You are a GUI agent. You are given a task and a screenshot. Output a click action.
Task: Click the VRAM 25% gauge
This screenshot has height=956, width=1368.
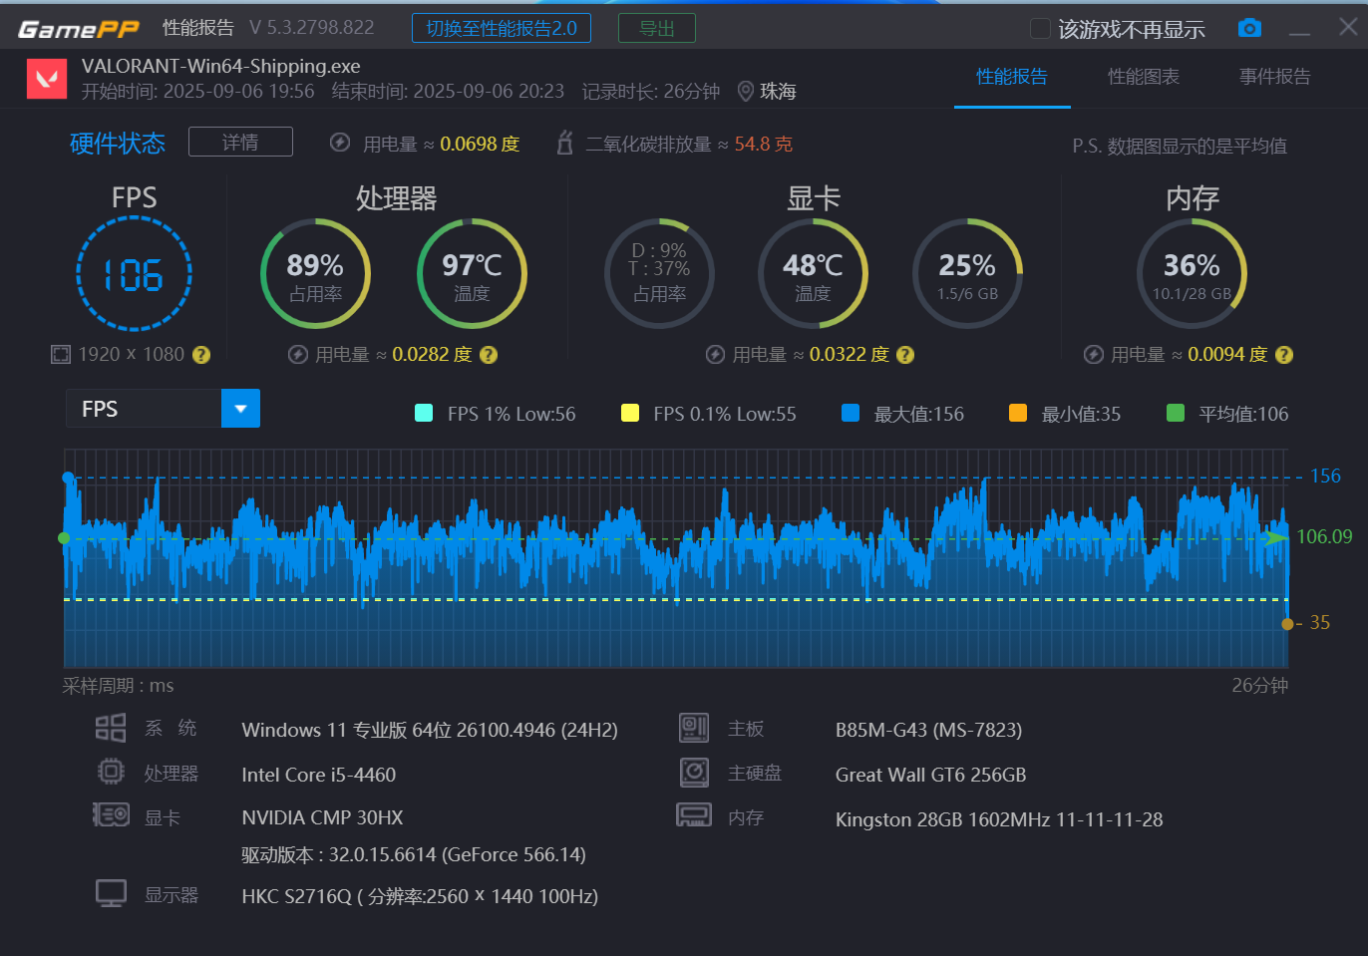[x=967, y=274]
